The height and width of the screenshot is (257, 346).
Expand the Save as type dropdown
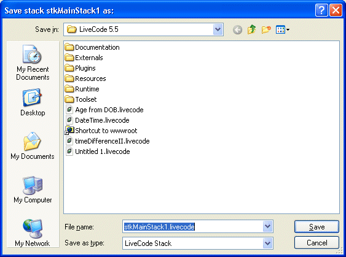pyautogui.click(x=267, y=243)
